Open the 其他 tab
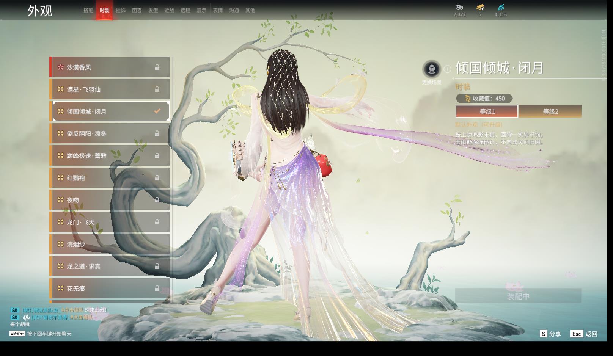The height and width of the screenshot is (356, 613). 250,10
